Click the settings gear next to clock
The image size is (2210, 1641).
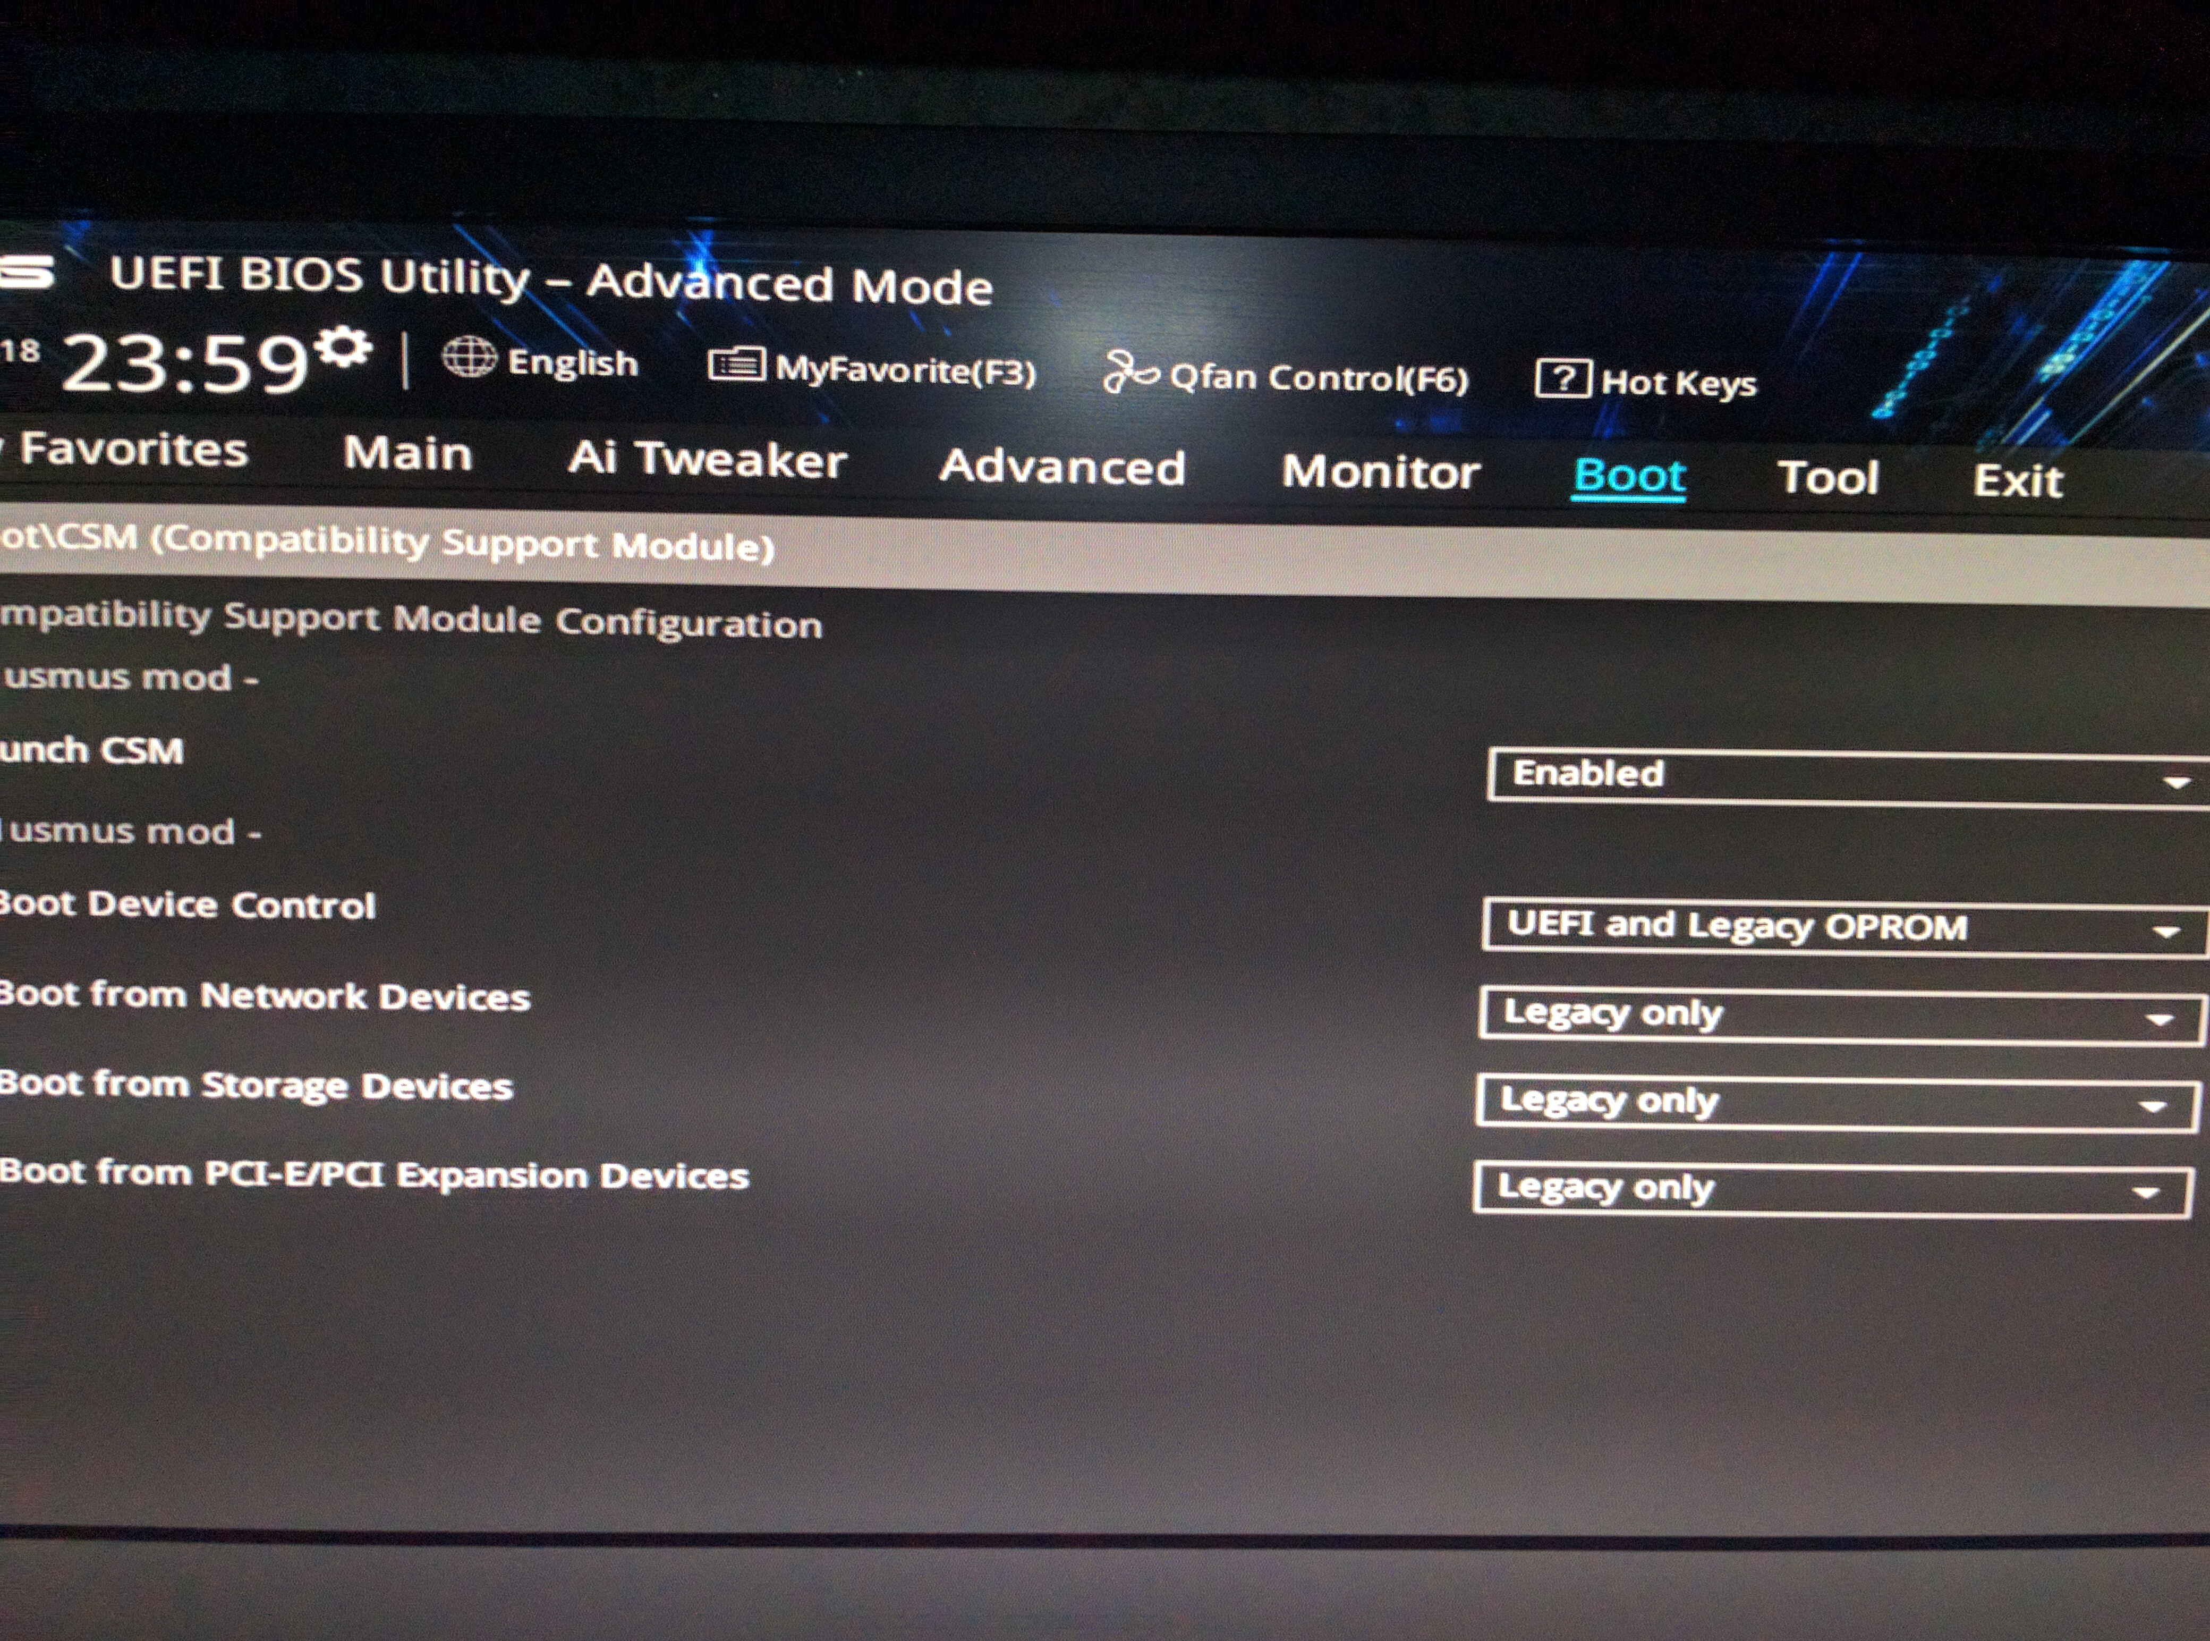[x=344, y=348]
